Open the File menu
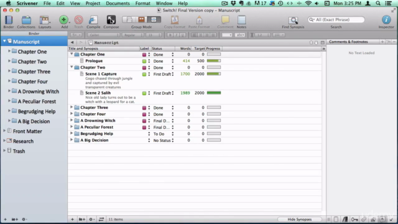Viewport: 398px width, 224px height. pyautogui.click(x=47, y=3)
